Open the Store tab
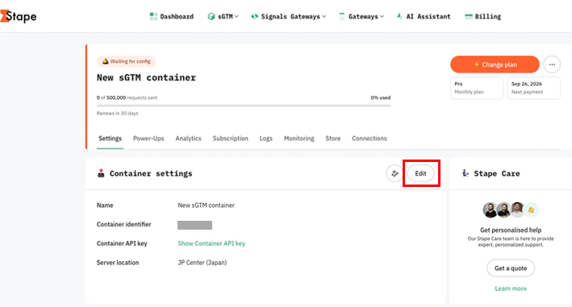This screenshot has width=572, height=307. (332, 139)
